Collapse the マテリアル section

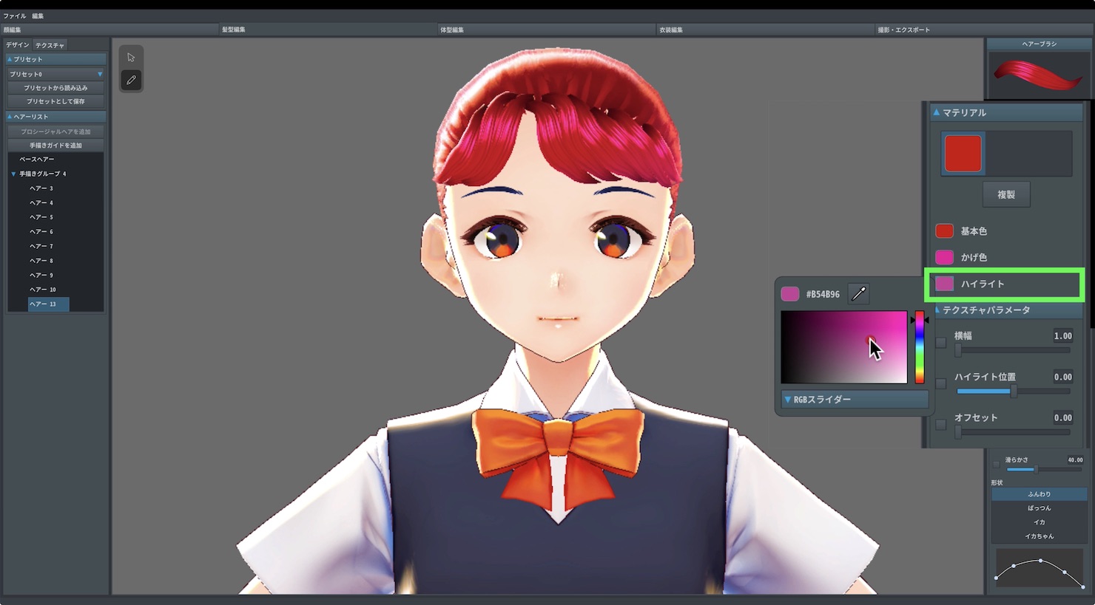(x=1006, y=112)
